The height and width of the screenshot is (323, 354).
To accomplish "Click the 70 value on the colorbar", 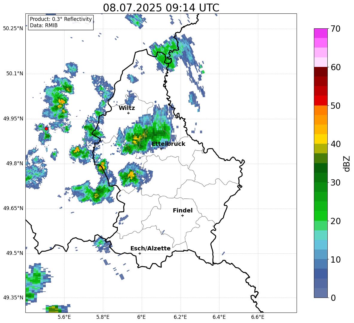I will point(335,29).
